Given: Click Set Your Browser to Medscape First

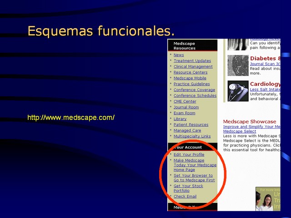Looking at the screenshot, I should pos(194,178).
